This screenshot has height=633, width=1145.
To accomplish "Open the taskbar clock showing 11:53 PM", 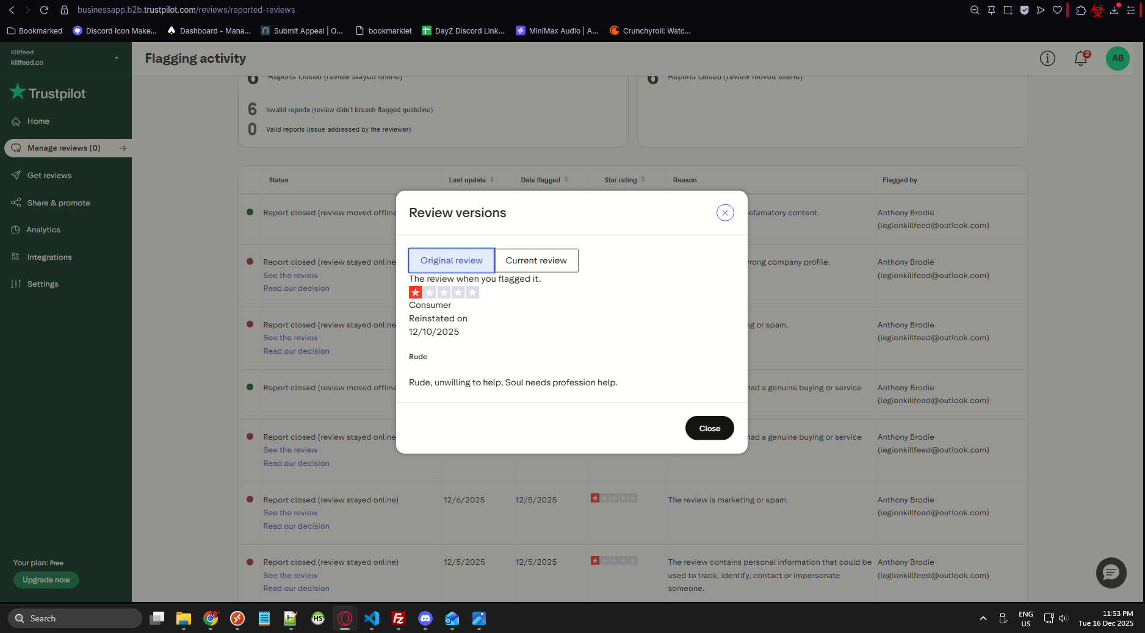I will 1106,618.
